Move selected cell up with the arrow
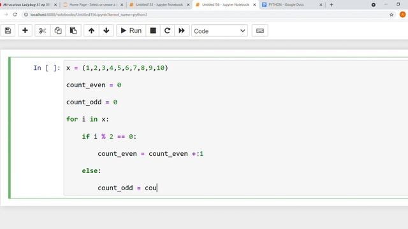Viewport: 408px width, 229px height. tap(91, 31)
